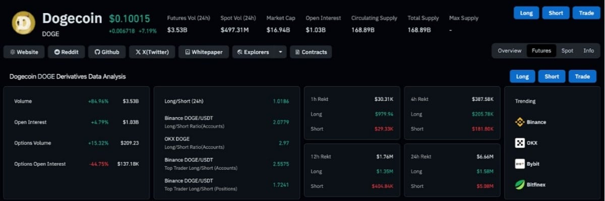Switch to the Spot tab

(567, 51)
